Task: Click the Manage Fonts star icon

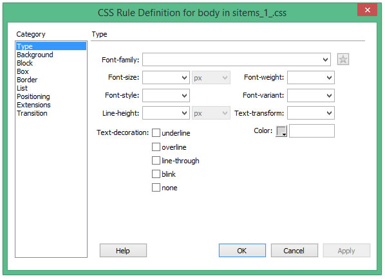Action: pyautogui.click(x=343, y=59)
